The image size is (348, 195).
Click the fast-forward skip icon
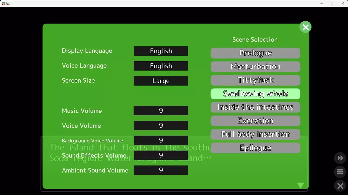click(340, 158)
